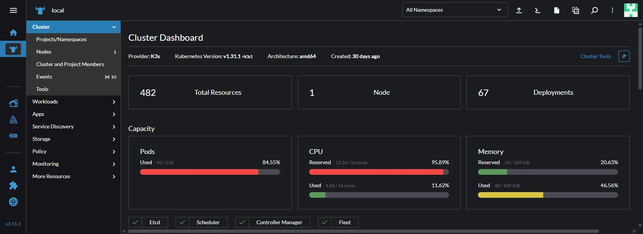Screen dimensions: 643x234
Task: Click the Kubernetes Version v1.31.1 text
Action: (214, 56)
